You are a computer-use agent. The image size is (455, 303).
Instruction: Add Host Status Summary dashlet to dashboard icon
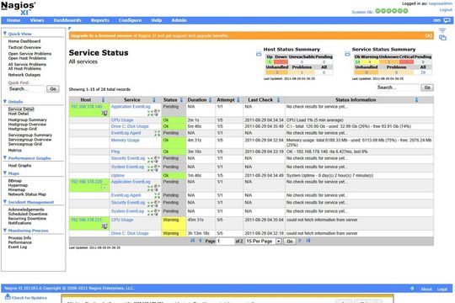tap(259, 54)
